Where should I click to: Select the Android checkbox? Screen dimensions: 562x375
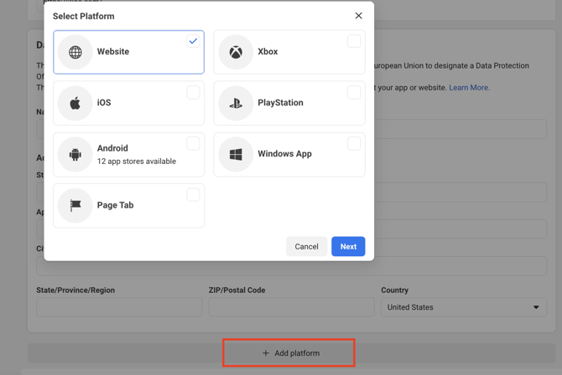193,144
